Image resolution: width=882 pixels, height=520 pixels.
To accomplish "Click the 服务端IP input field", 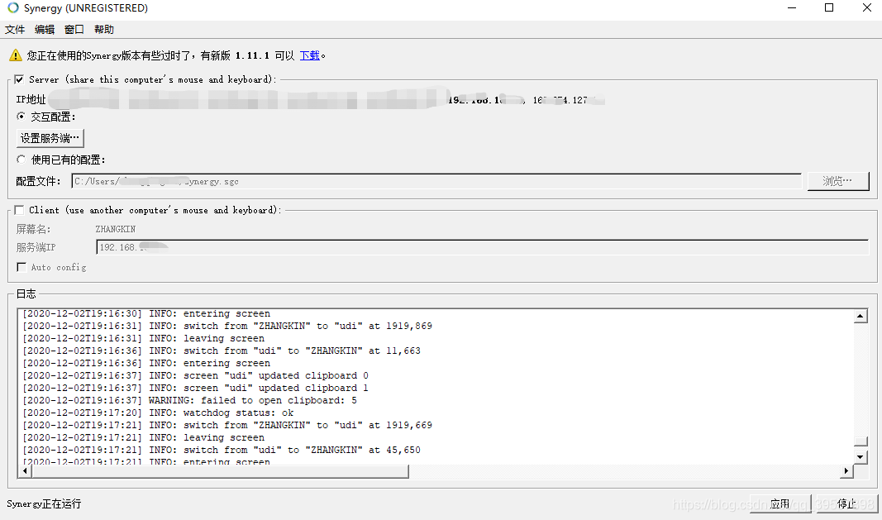I will pyautogui.click(x=483, y=247).
